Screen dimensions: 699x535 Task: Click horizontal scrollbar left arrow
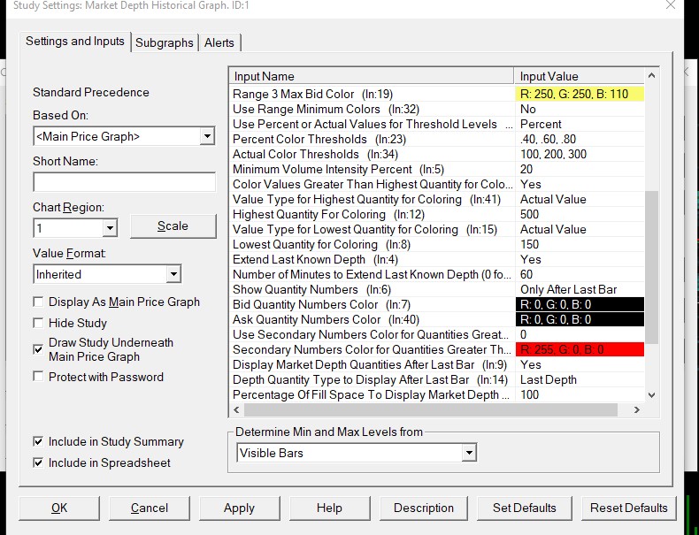237,409
